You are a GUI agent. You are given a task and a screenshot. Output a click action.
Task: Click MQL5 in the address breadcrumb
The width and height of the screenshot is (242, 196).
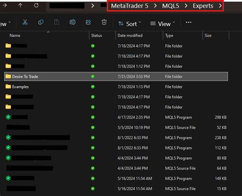[x=171, y=6]
